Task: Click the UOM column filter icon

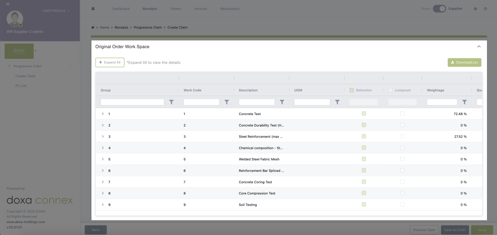Action: 337,102
